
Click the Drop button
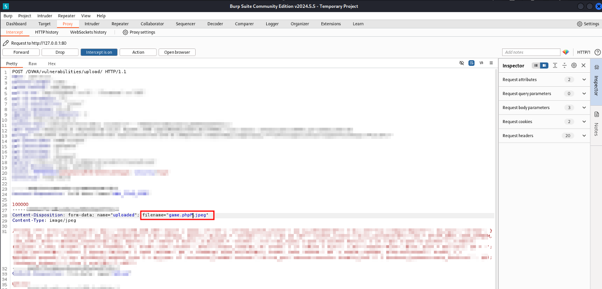60,52
